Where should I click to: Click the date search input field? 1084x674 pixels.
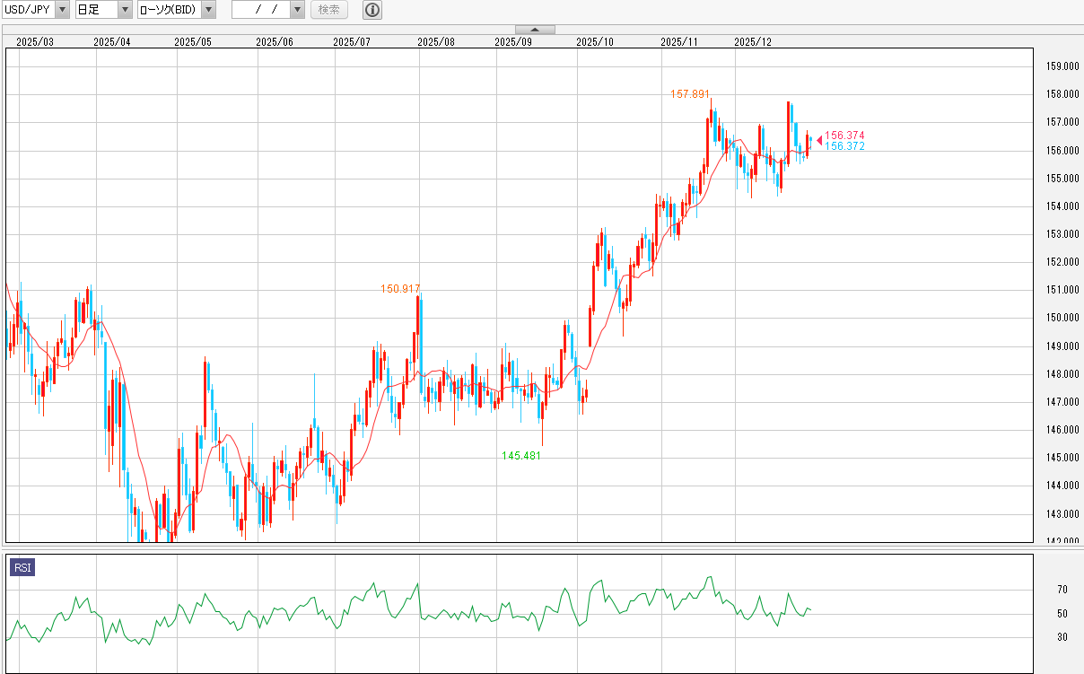click(x=260, y=10)
